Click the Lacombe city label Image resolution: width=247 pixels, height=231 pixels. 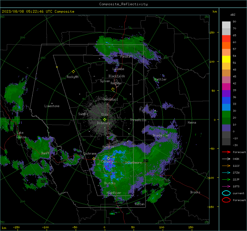[x=118, y=69]
